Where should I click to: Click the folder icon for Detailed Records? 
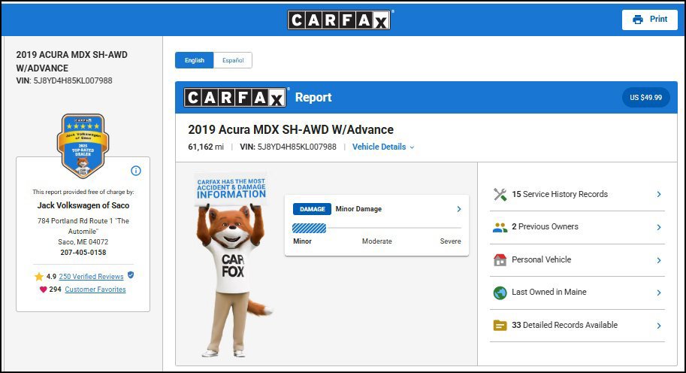(x=500, y=326)
